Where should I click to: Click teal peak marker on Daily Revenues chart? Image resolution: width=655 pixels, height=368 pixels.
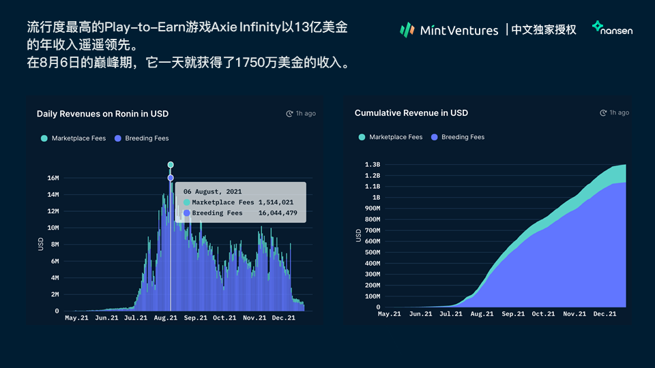pyautogui.click(x=171, y=165)
